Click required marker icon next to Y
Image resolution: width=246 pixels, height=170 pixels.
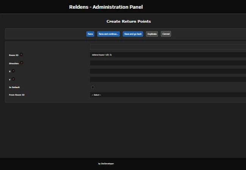pyautogui.click(x=13, y=79)
